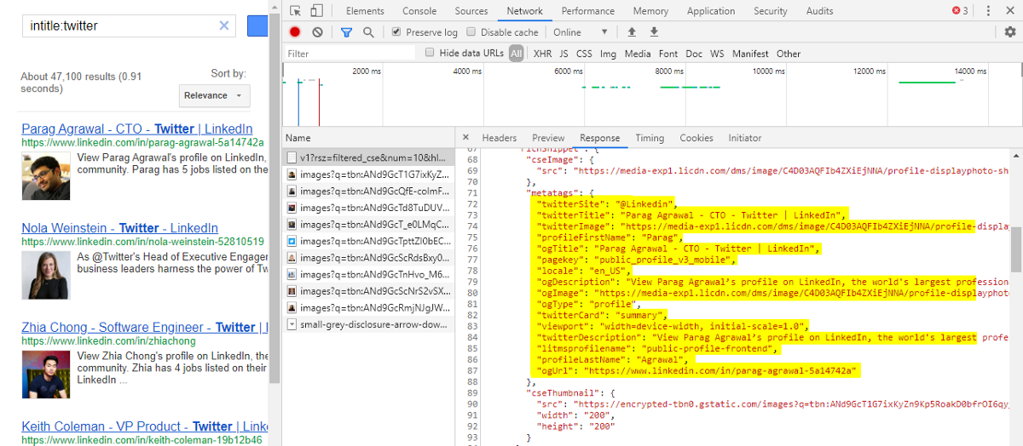
Task: Open Parag Agrawal CTO Twitter result link
Action: (136, 129)
